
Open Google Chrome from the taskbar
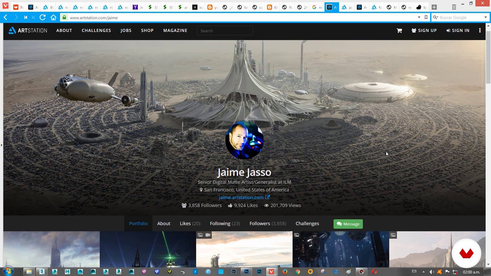coord(297,272)
